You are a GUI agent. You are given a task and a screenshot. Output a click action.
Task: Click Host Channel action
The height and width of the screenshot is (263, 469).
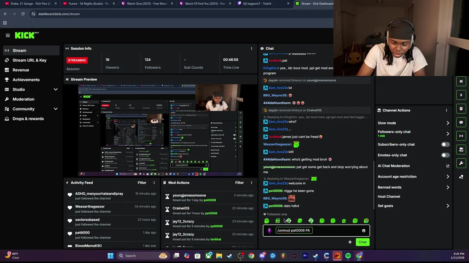tap(389, 197)
